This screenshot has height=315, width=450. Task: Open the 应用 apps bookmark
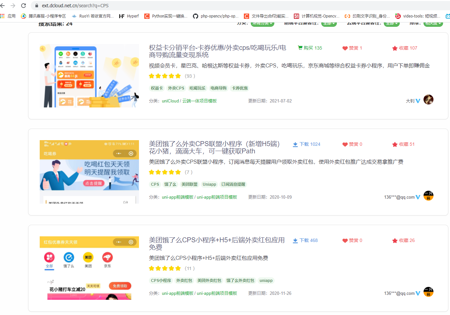8,16
